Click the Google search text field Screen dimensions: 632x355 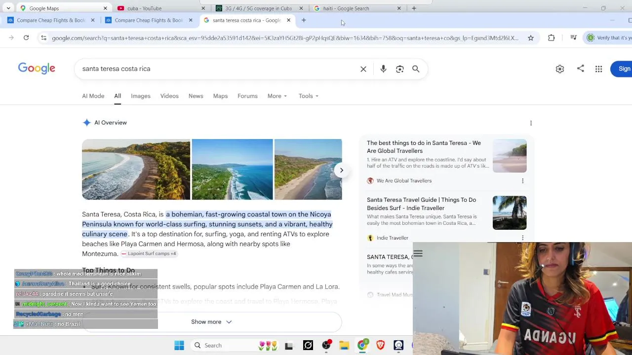[x=217, y=69]
